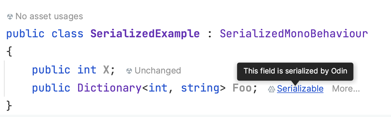Viewport: 391px width, 117px height.
Task: Click the closing curly brace
Action: coord(9,106)
